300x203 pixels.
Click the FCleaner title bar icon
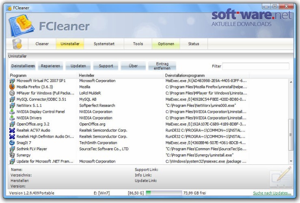point(9,8)
